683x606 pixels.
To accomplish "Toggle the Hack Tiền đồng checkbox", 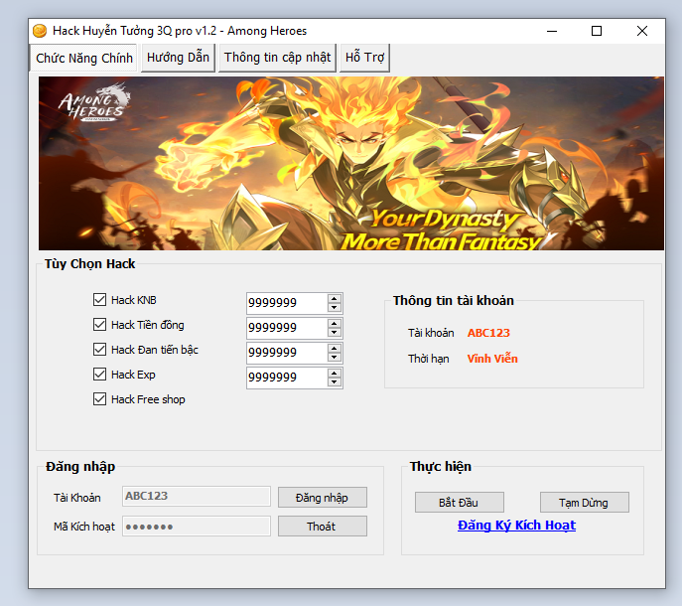I will [x=99, y=325].
